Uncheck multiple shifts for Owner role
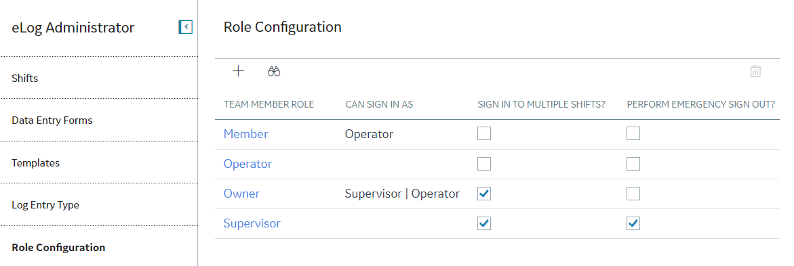The height and width of the screenshot is (266, 794). (x=484, y=194)
